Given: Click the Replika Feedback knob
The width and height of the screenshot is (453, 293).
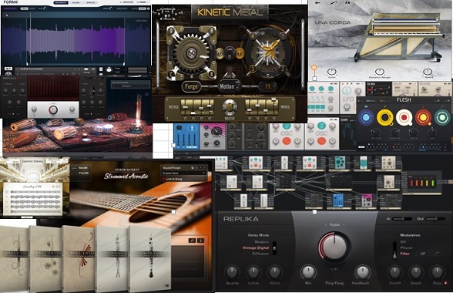Looking at the screenshot, I should (361, 272).
